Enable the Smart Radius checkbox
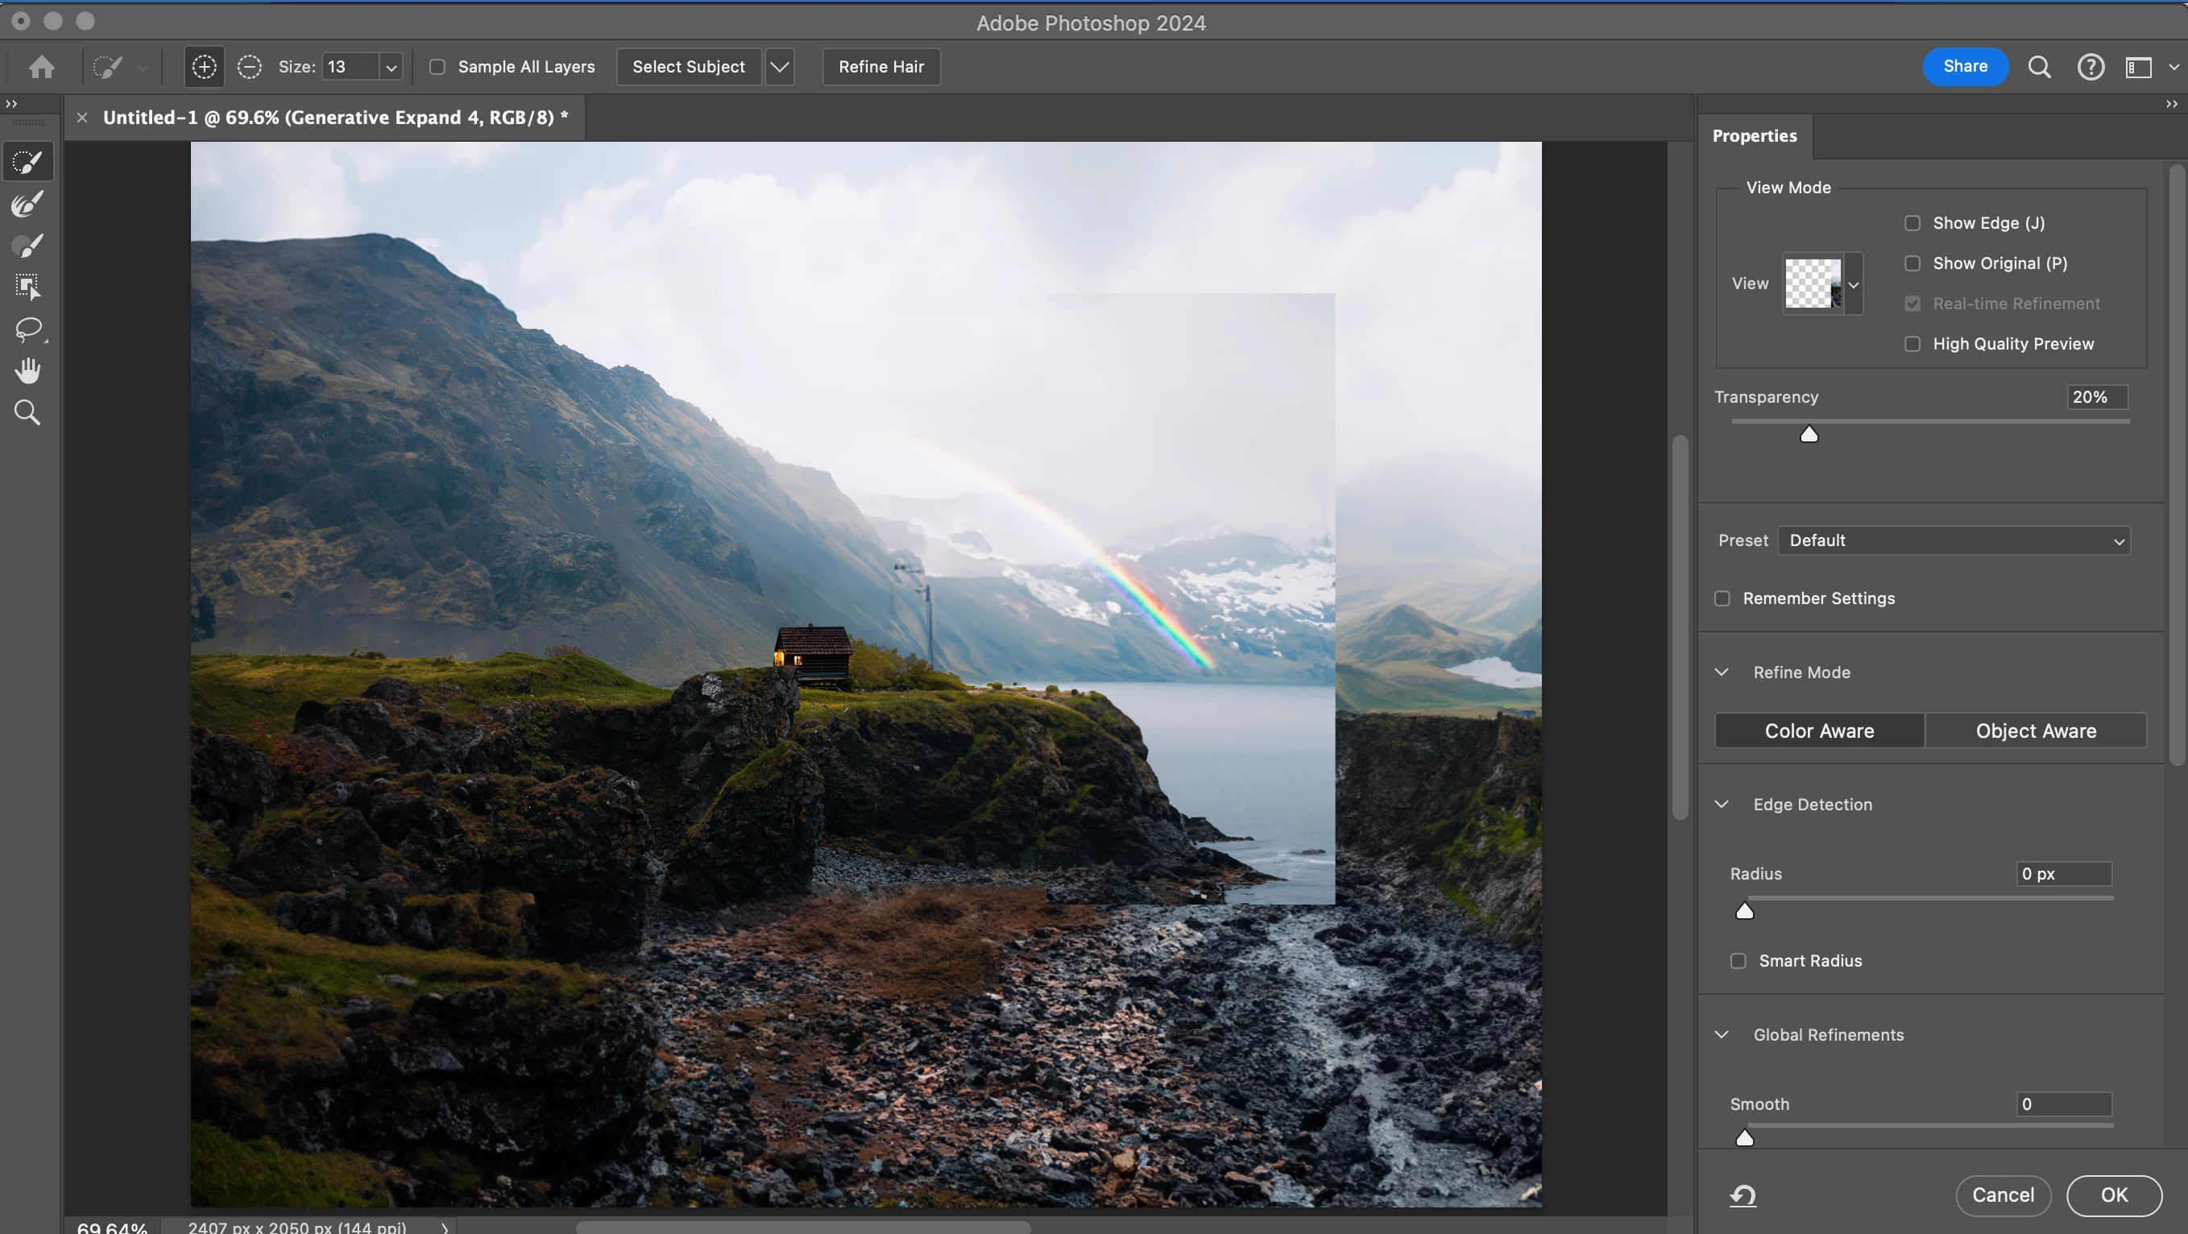This screenshot has height=1234, width=2188. pos(1738,960)
